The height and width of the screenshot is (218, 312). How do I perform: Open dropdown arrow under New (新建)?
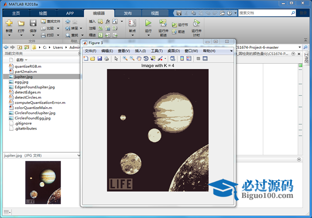9,35
